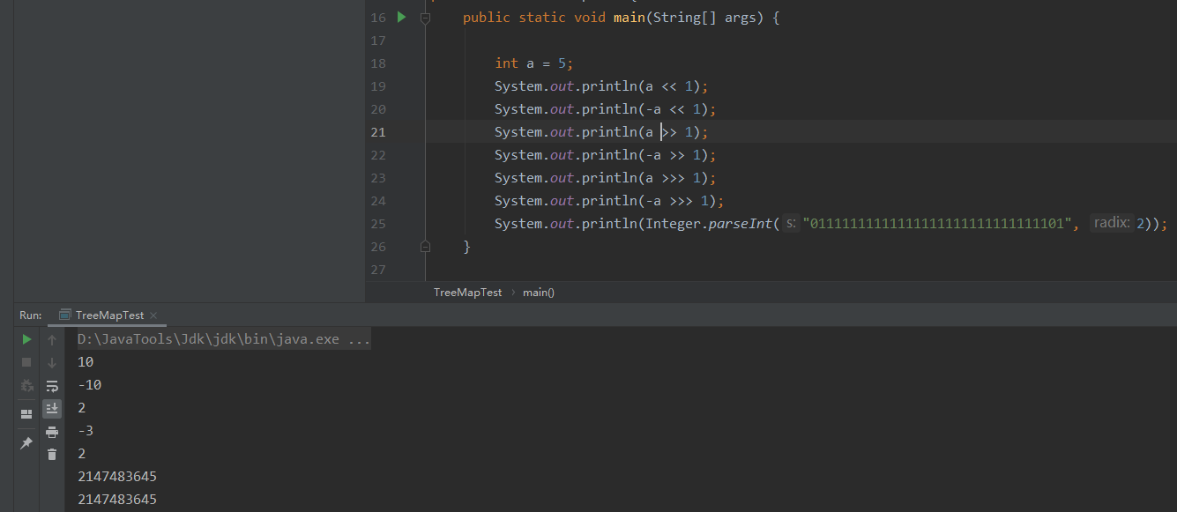This screenshot has height=512, width=1177.
Task: Click the 'Run:' panel label
Action: click(31, 315)
